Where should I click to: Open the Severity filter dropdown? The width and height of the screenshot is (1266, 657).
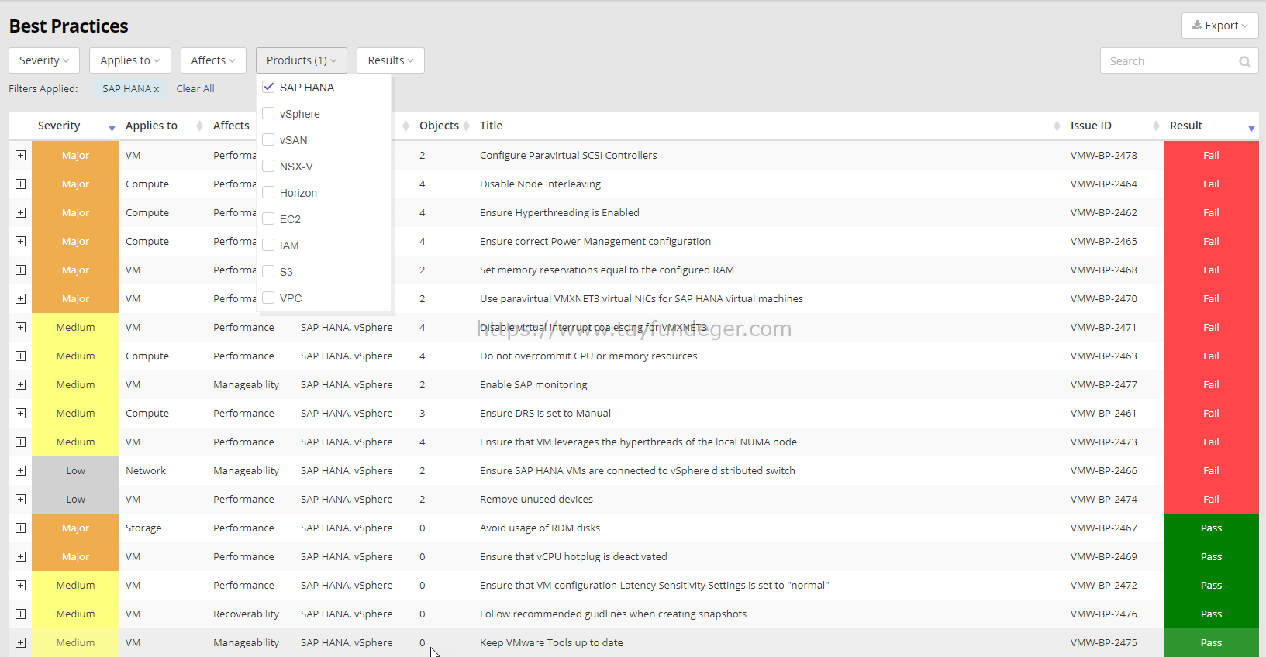(44, 60)
